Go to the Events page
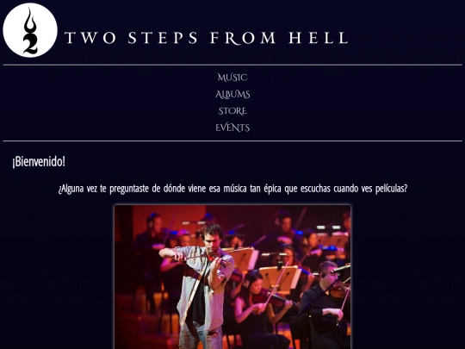This screenshot has height=349, width=465. coord(232,128)
